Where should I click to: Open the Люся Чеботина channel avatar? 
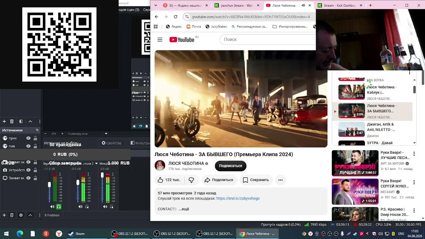(x=160, y=166)
